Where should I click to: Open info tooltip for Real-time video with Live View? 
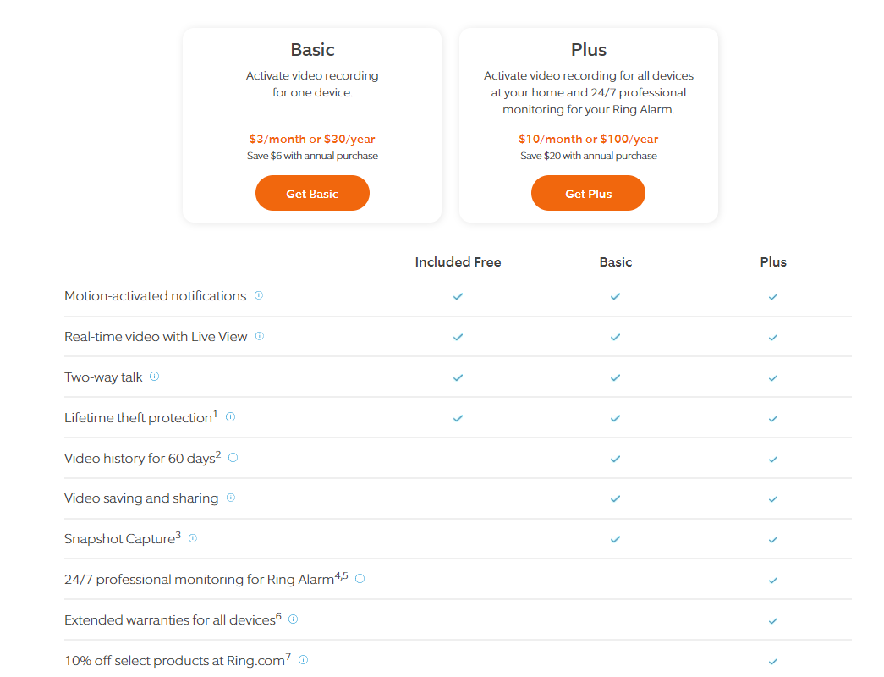[259, 336]
